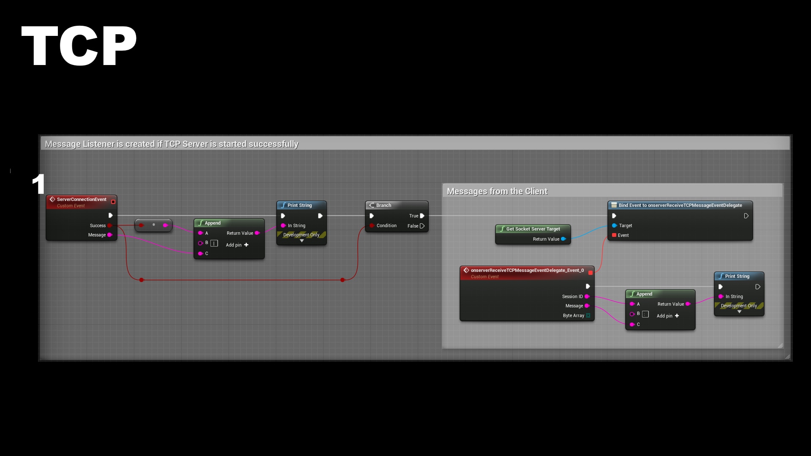
Task: Toggle the checkbox on second Append node B pin
Action: click(645, 313)
